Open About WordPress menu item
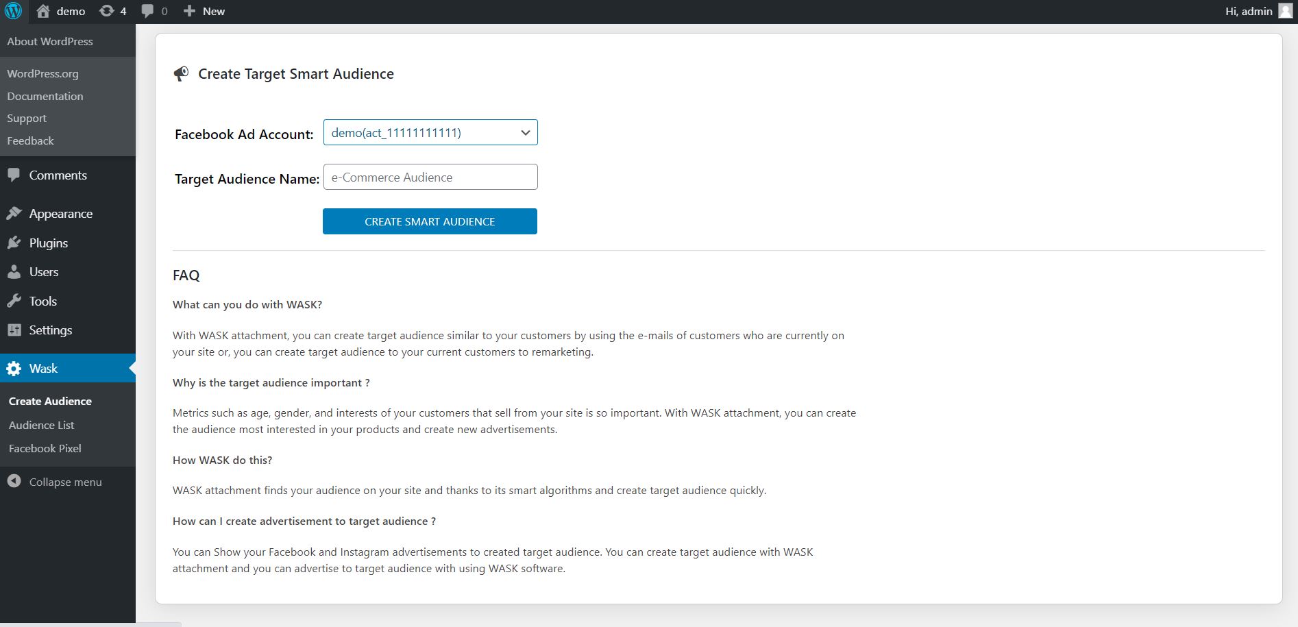The height and width of the screenshot is (627, 1298). point(50,42)
